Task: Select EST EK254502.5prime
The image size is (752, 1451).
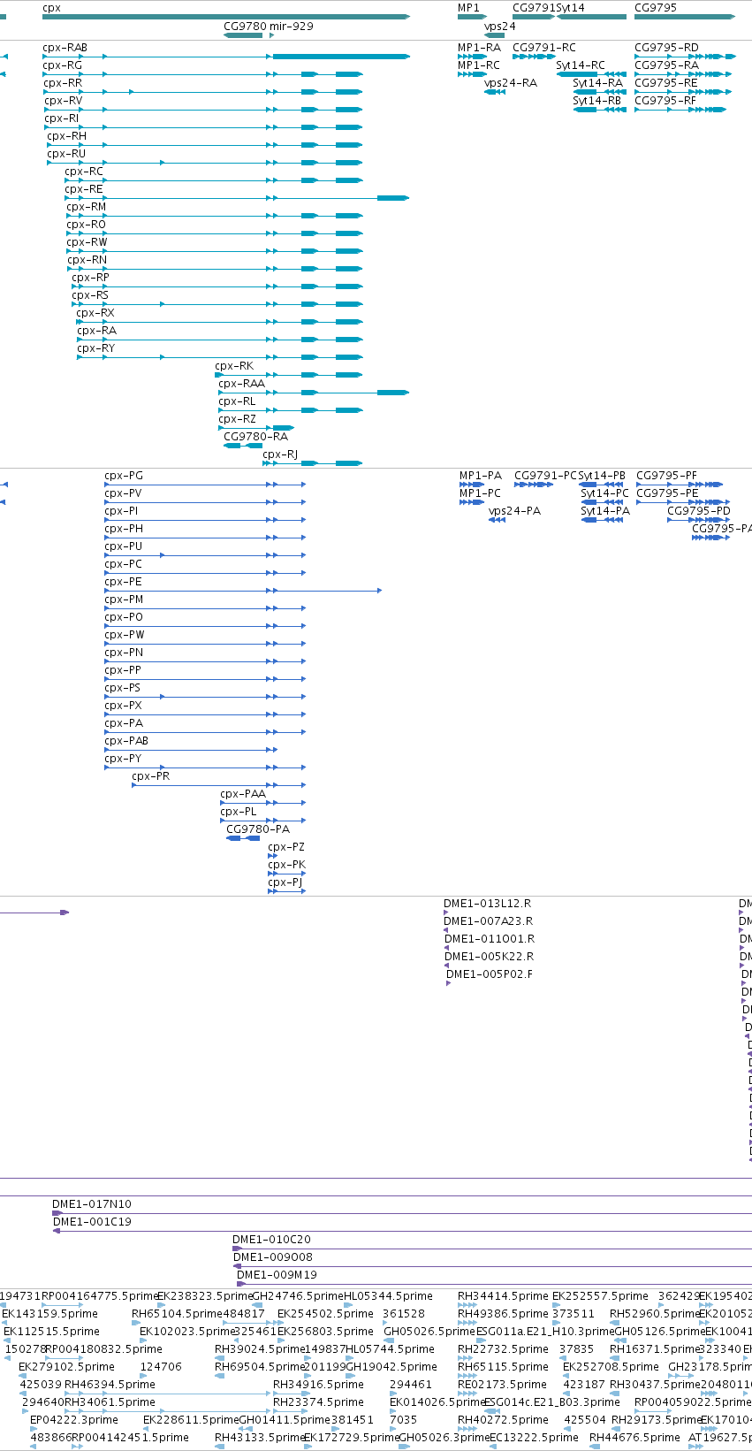Action: [x=325, y=1314]
